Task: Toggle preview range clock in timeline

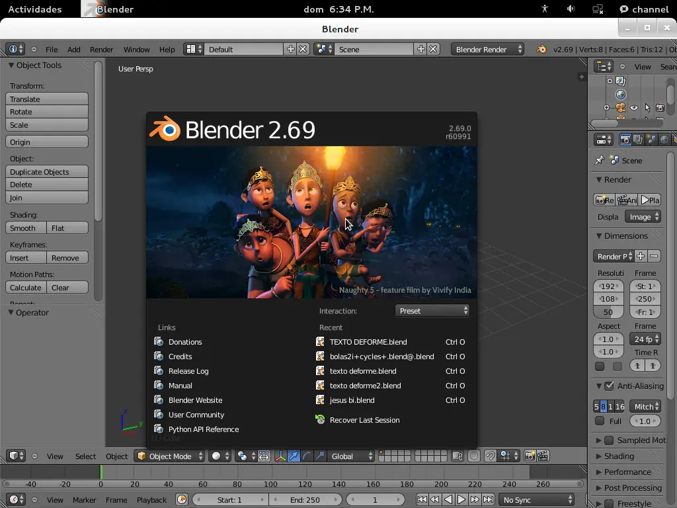Action: click(x=182, y=500)
